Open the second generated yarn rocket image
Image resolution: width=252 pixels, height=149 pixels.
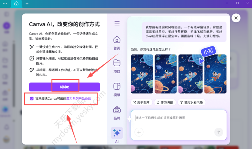[x=166, y=74]
